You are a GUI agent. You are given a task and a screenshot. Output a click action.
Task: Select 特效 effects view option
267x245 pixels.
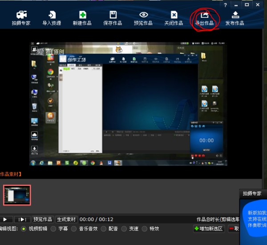(150, 229)
